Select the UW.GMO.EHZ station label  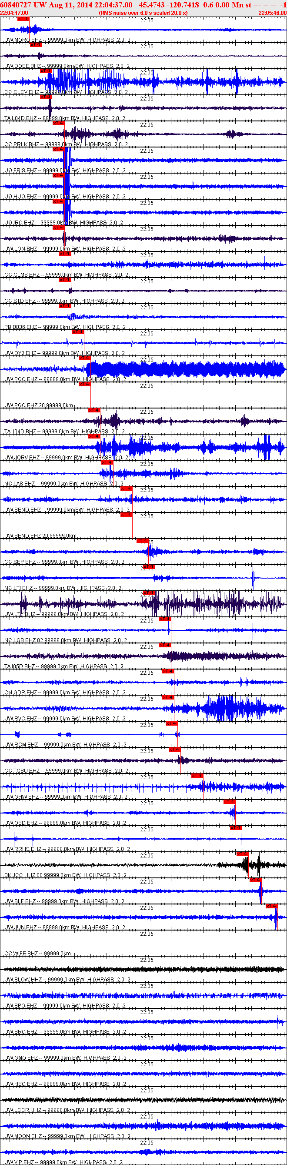(66, 1058)
